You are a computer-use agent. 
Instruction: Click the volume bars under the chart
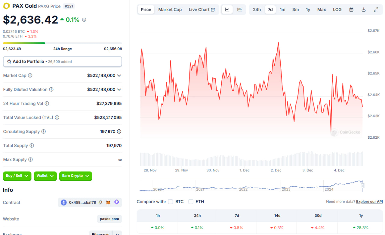coord(251,159)
